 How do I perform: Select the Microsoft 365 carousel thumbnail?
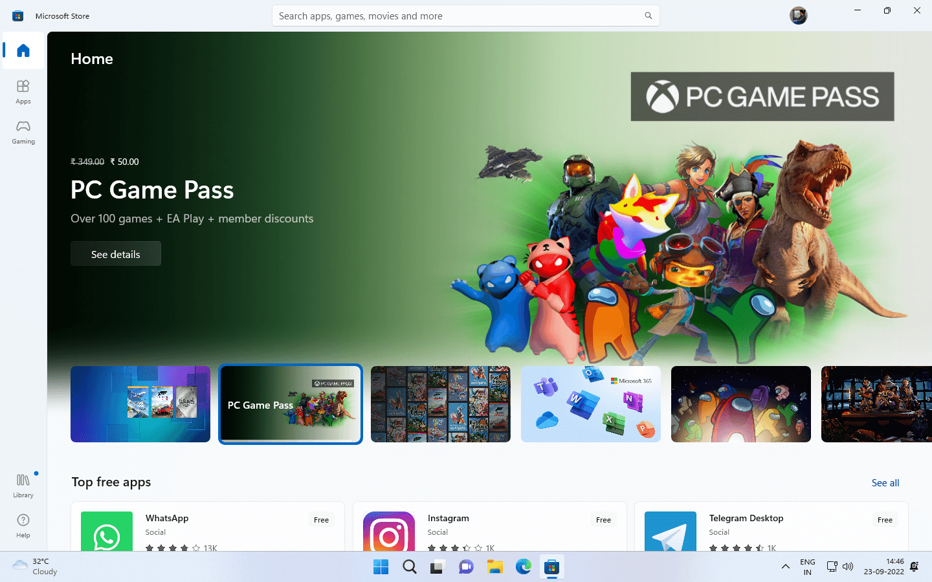(591, 404)
